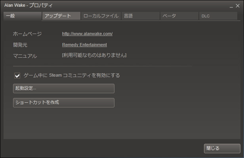Switch to the DLC tab
244x158 pixels.
pos(218,16)
